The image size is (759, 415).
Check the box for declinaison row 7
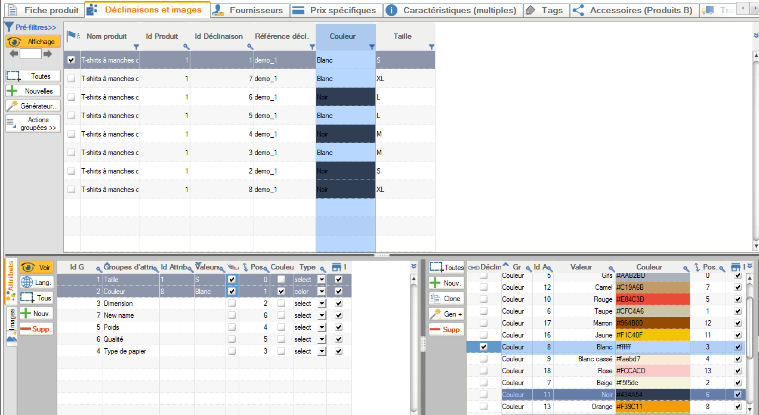72,79
